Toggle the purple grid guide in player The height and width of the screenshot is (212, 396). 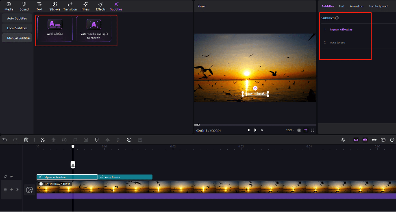click(306, 130)
